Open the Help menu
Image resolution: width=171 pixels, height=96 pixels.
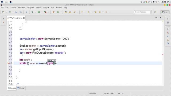pos(65,8)
